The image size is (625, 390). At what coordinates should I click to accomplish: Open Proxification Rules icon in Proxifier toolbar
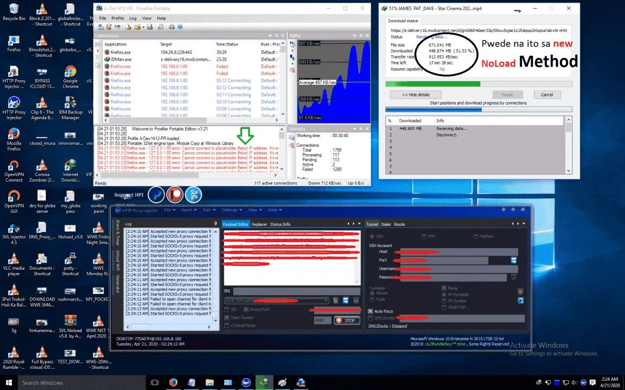pyautogui.click(x=109, y=27)
